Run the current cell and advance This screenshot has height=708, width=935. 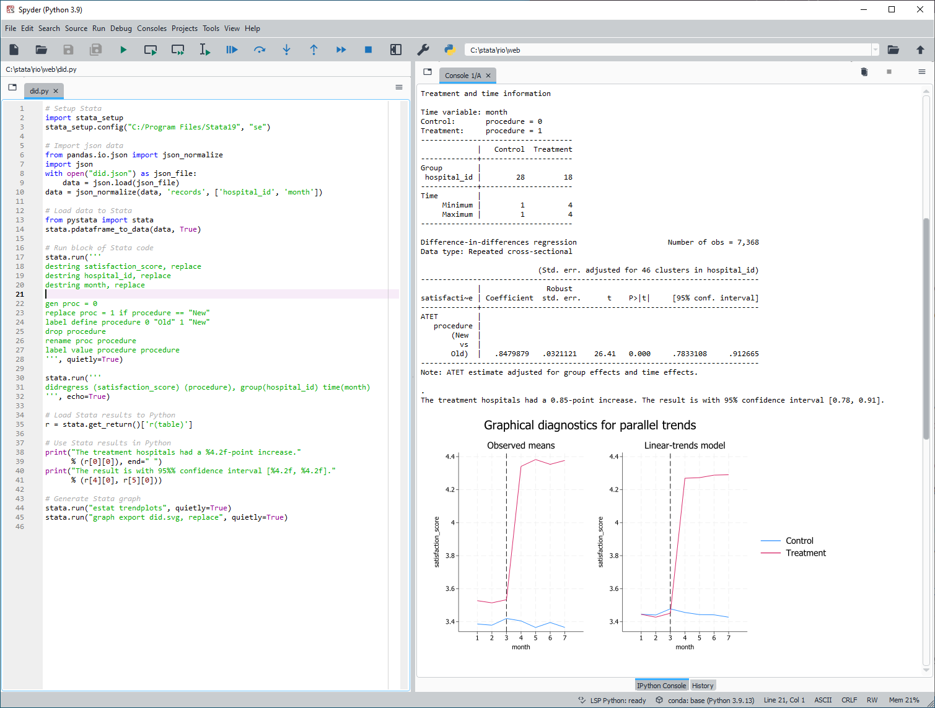[178, 50]
